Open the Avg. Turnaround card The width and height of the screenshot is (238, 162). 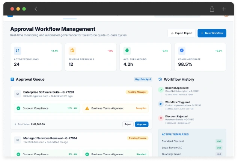tap(146, 57)
